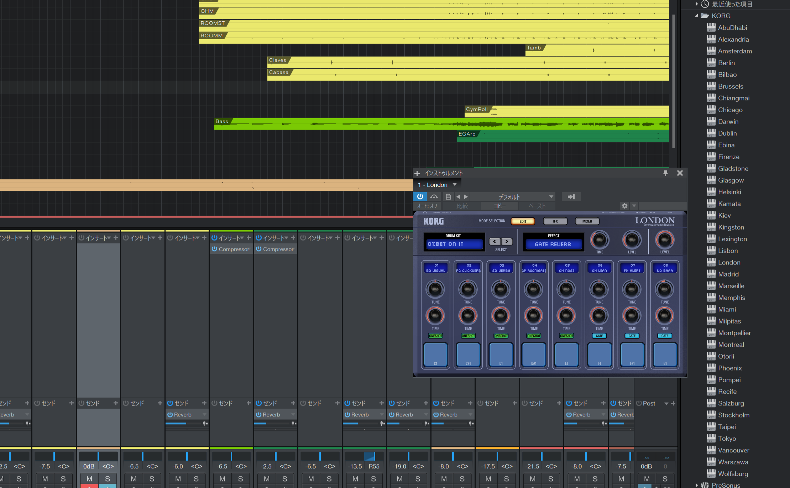Click the 比較 compare button
Screen dimensions: 790x488
click(462, 206)
